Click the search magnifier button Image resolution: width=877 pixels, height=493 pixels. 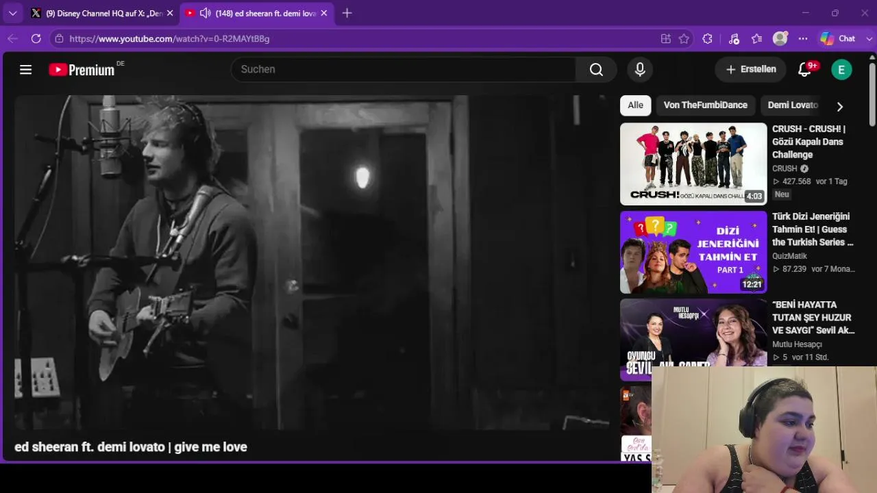596,69
